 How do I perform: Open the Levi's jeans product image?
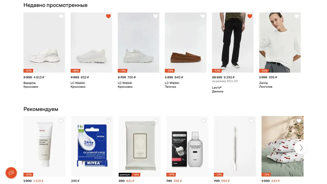click(x=232, y=43)
